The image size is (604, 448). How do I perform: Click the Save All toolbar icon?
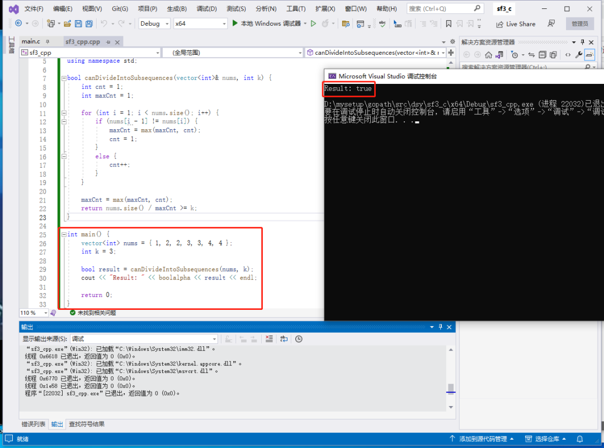pyautogui.click(x=89, y=23)
